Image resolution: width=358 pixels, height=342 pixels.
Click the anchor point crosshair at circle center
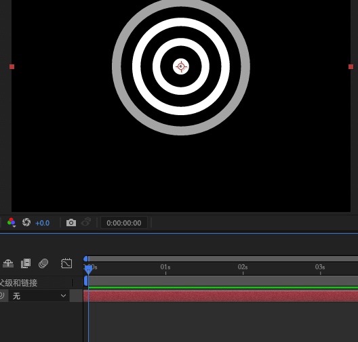pyautogui.click(x=181, y=66)
